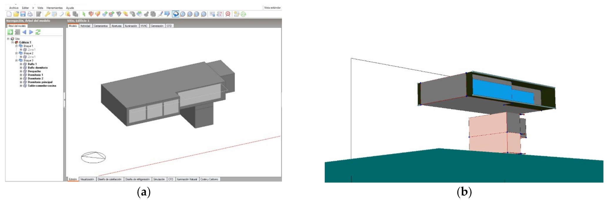Select Dormitorio 2 in the tree
This screenshot has height=202, width=608.
pos(36,79)
